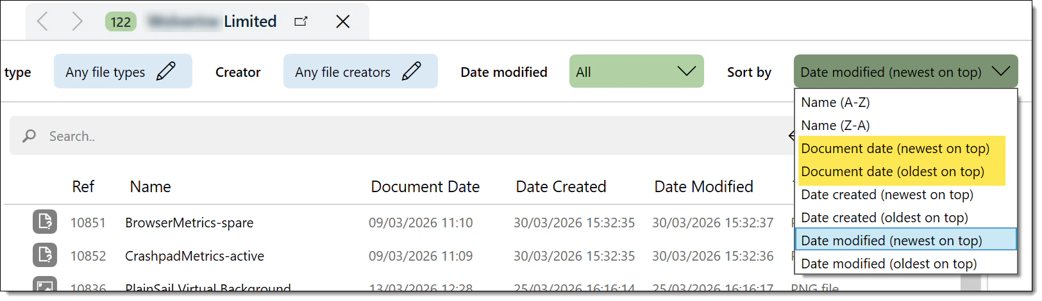1042x301 pixels.
Task: Select Date created (newest on top)
Action: pos(905,195)
